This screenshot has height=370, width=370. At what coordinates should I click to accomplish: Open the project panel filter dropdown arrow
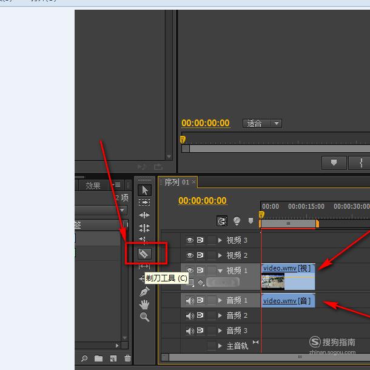123,210
